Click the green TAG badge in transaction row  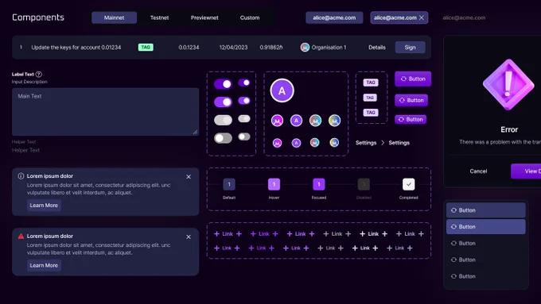(146, 47)
